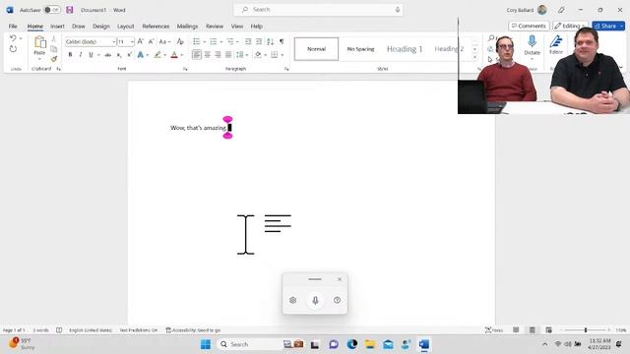Viewport: 630px width, 354px height.
Task: Toggle show paragraph marks
Action: click(282, 41)
